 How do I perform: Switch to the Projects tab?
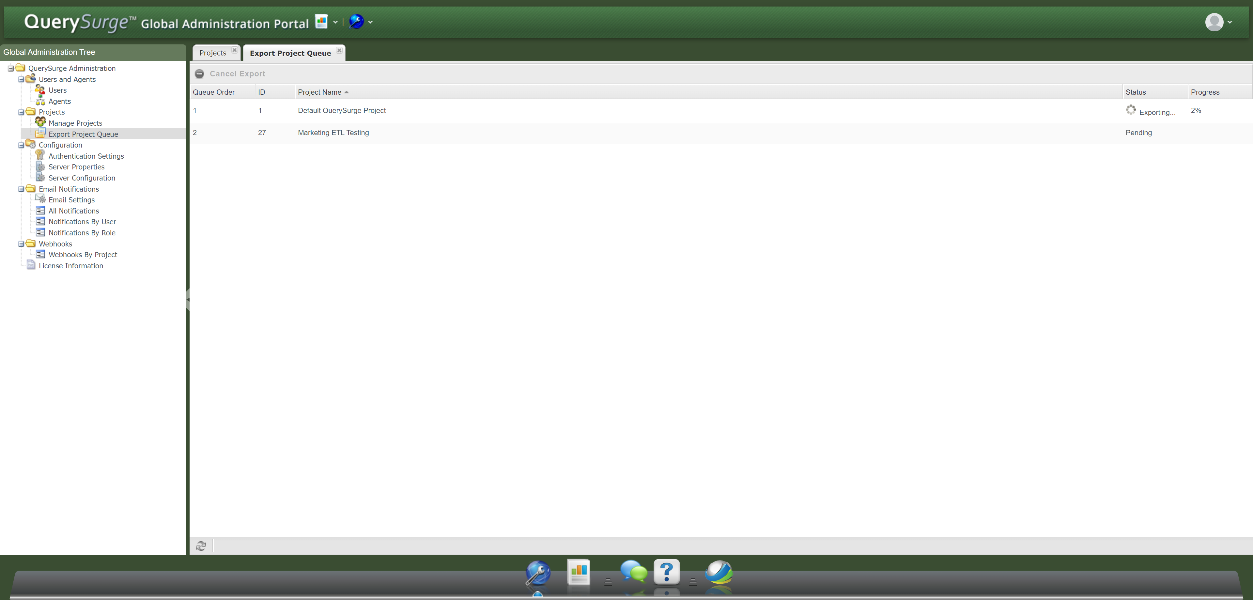[212, 53]
